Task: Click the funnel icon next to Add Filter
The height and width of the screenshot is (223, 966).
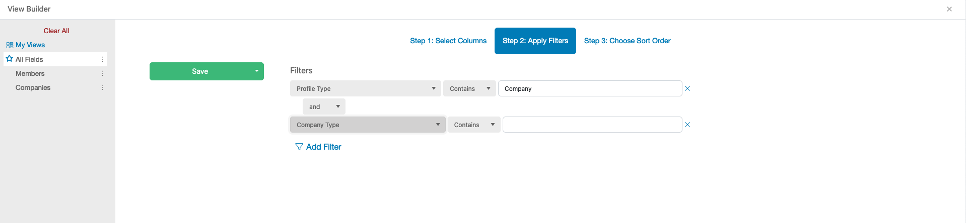Action: pyautogui.click(x=299, y=147)
